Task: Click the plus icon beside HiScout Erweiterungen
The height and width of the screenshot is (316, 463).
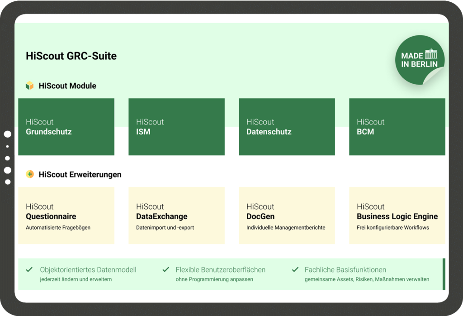Action: tap(30, 174)
